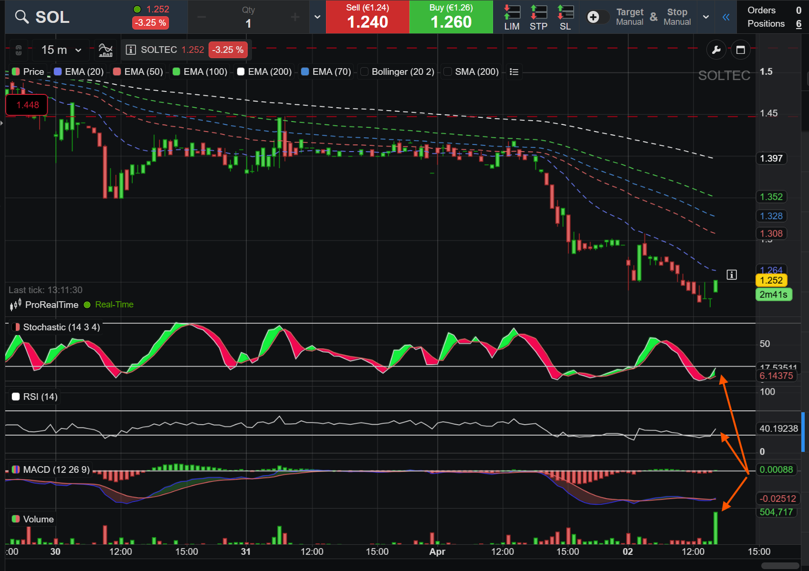
Task: Click the 6.14375 stochastic value label
Action: (x=776, y=376)
